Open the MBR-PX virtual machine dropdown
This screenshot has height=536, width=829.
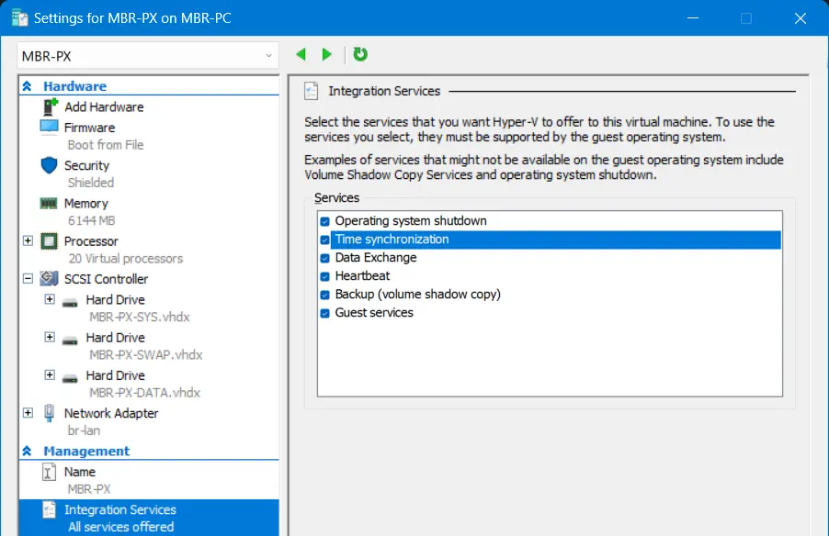point(147,56)
